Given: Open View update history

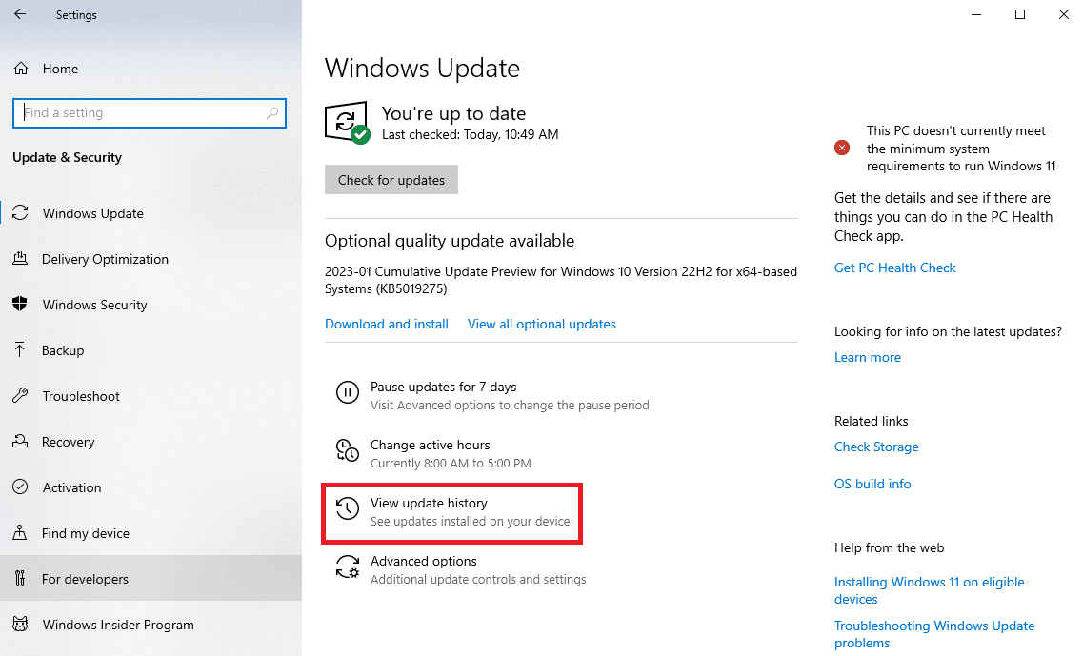Looking at the screenshot, I should pos(452,511).
